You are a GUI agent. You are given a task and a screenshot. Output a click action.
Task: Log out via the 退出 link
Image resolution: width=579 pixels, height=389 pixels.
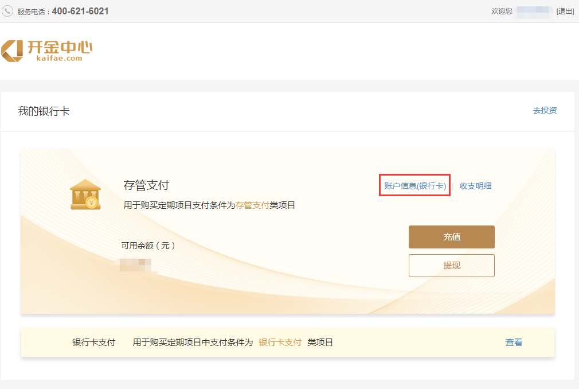click(x=565, y=11)
